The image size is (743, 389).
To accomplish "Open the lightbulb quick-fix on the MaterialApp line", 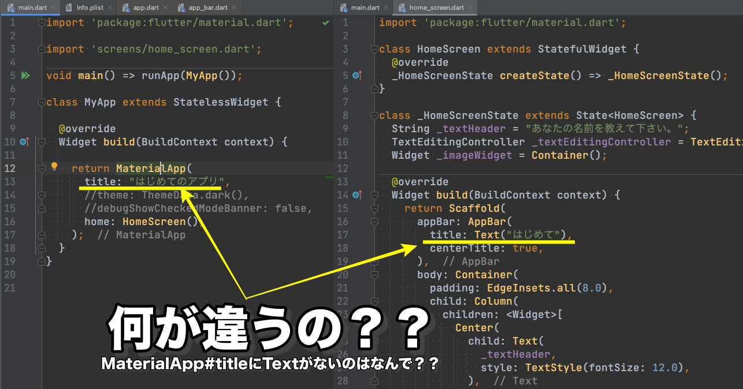I will 54,166.
